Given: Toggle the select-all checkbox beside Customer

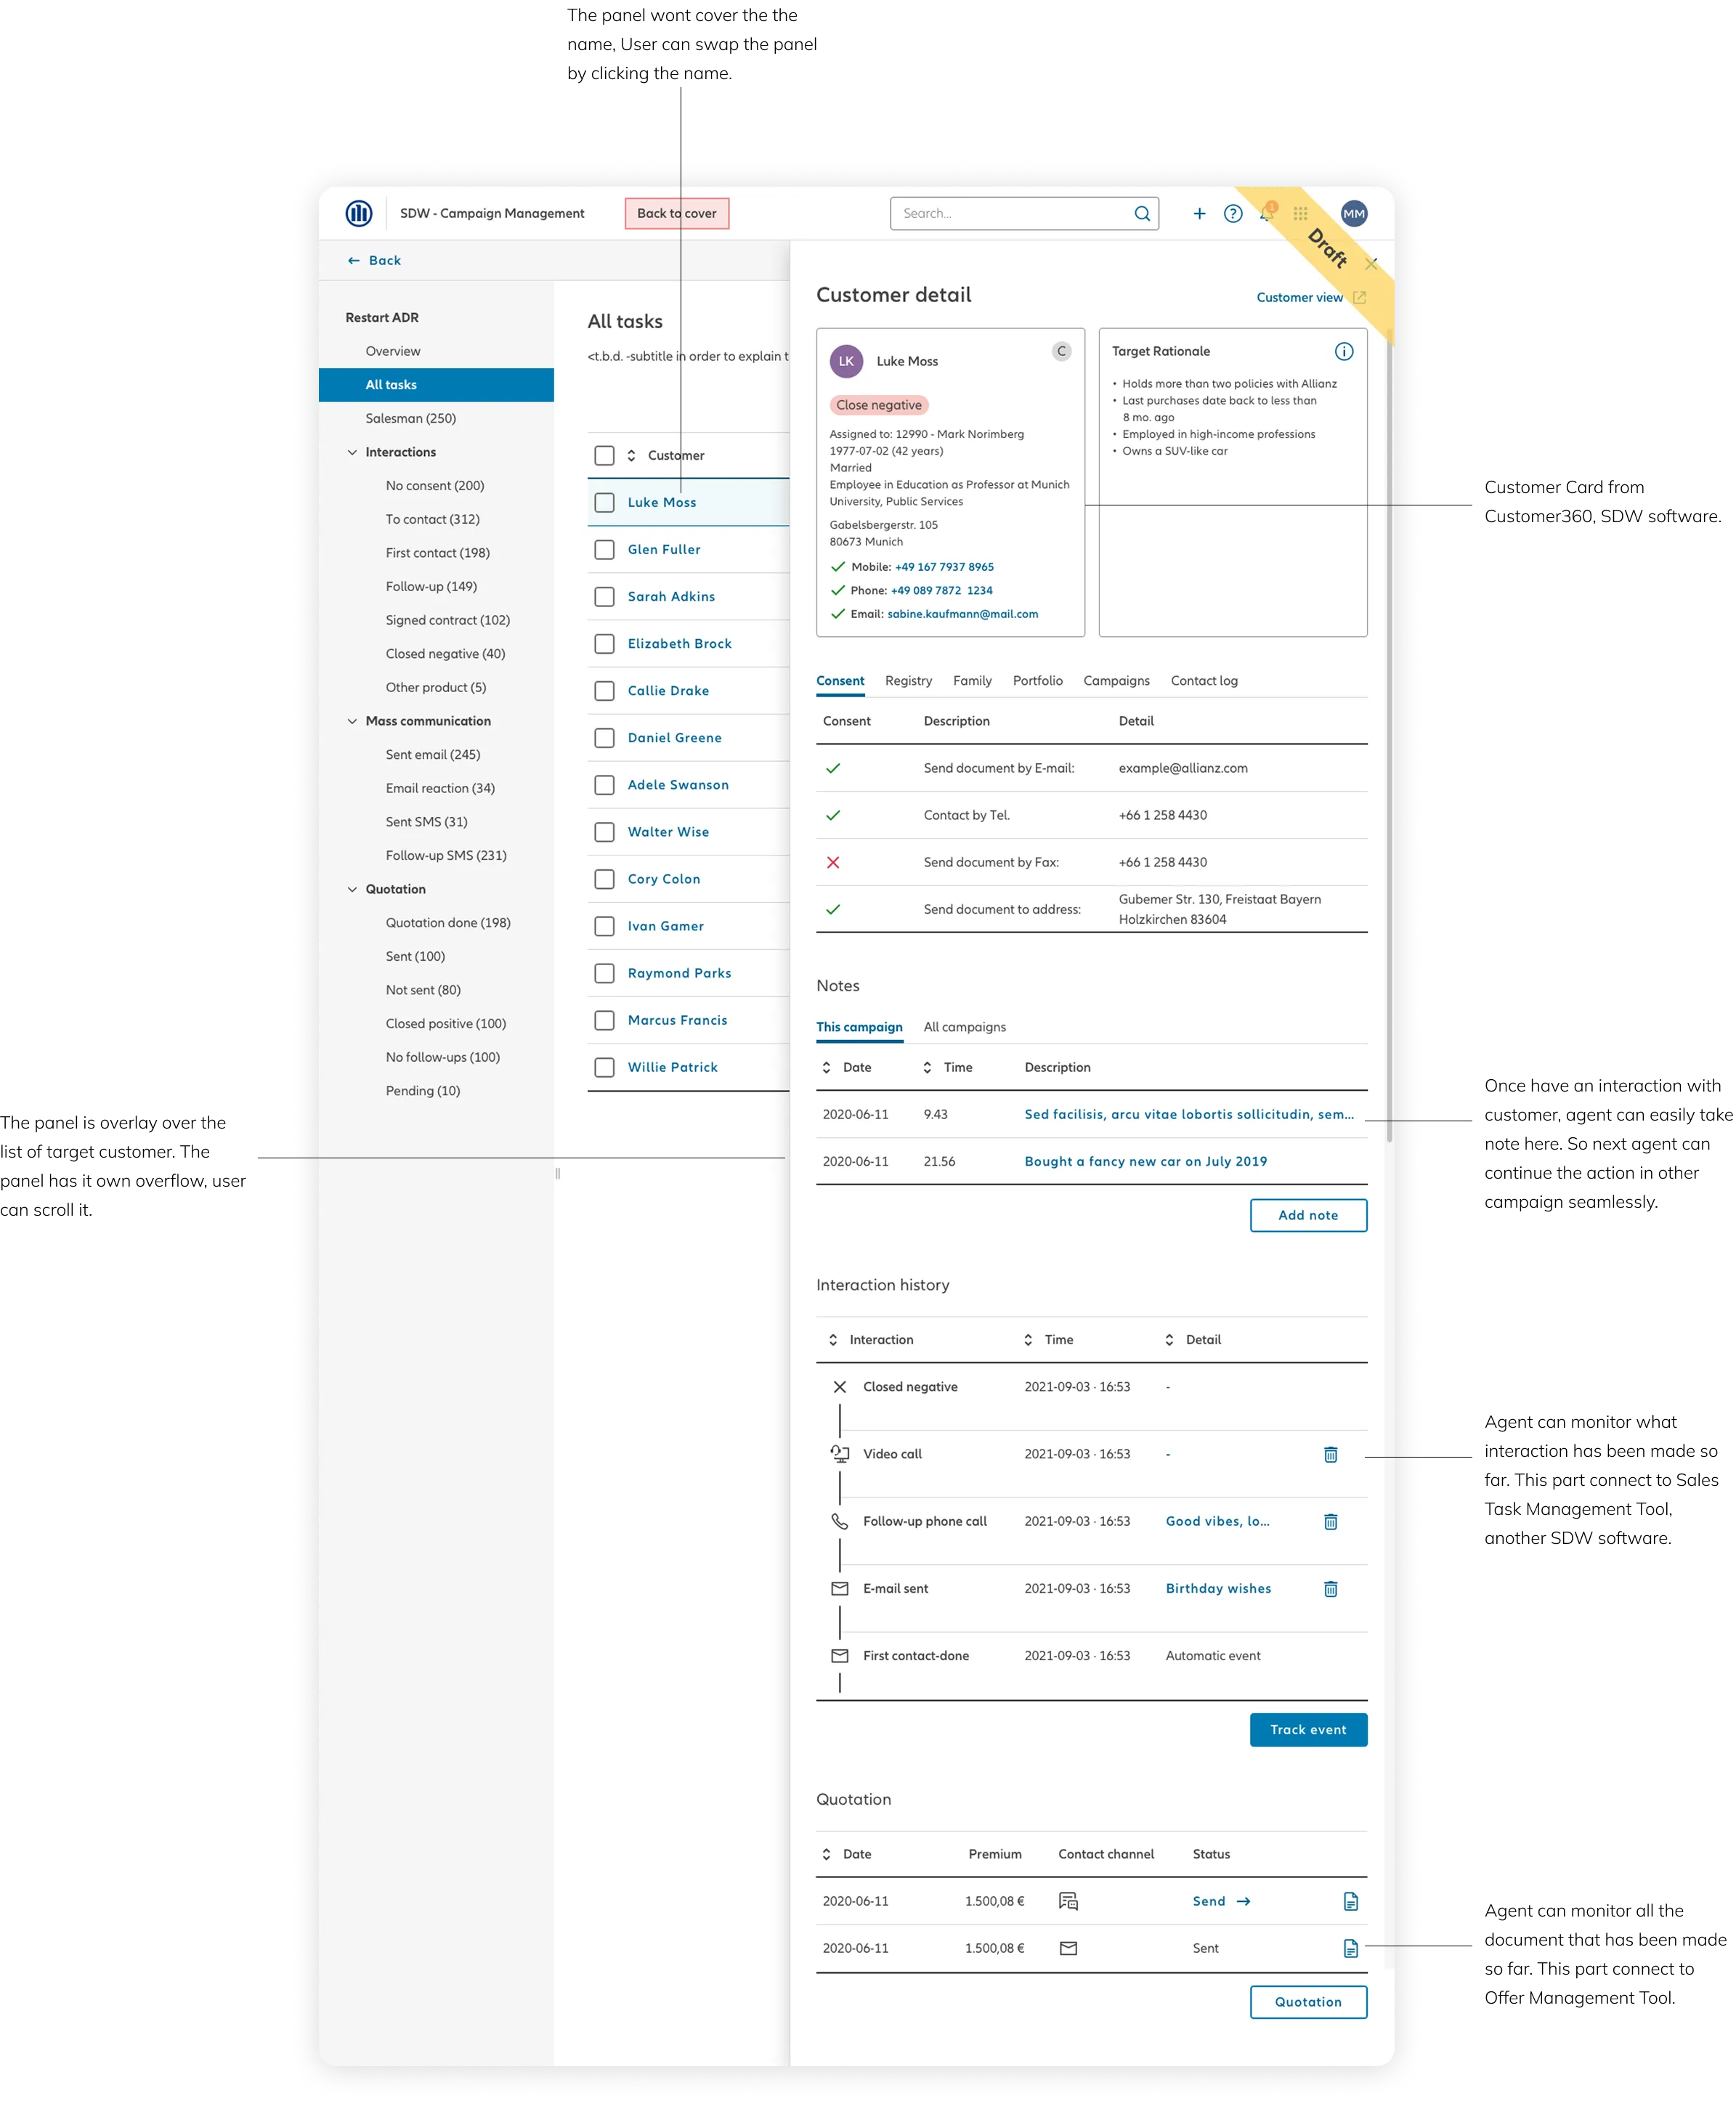Looking at the screenshot, I should click(x=604, y=455).
